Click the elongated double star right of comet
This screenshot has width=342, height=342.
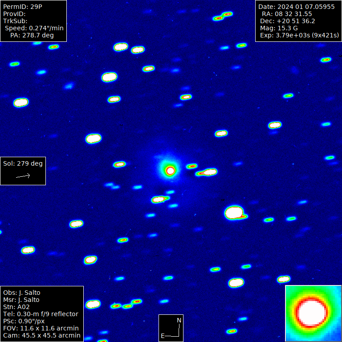click(x=206, y=172)
